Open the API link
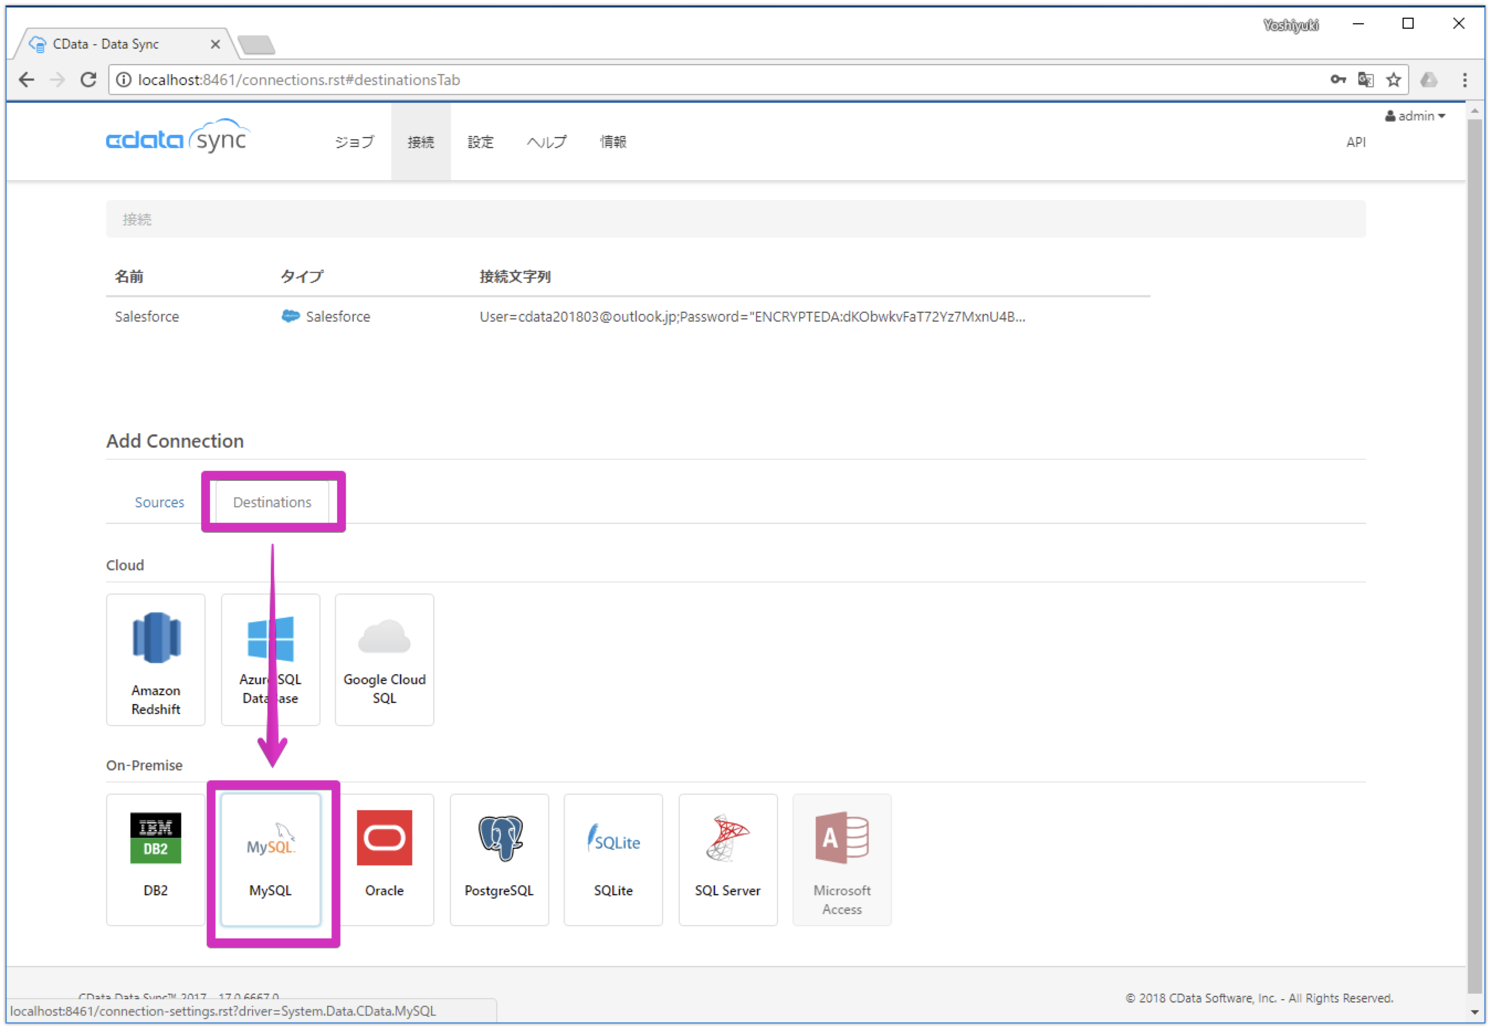The height and width of the screenshot is (1029, 1491). 1356,142
